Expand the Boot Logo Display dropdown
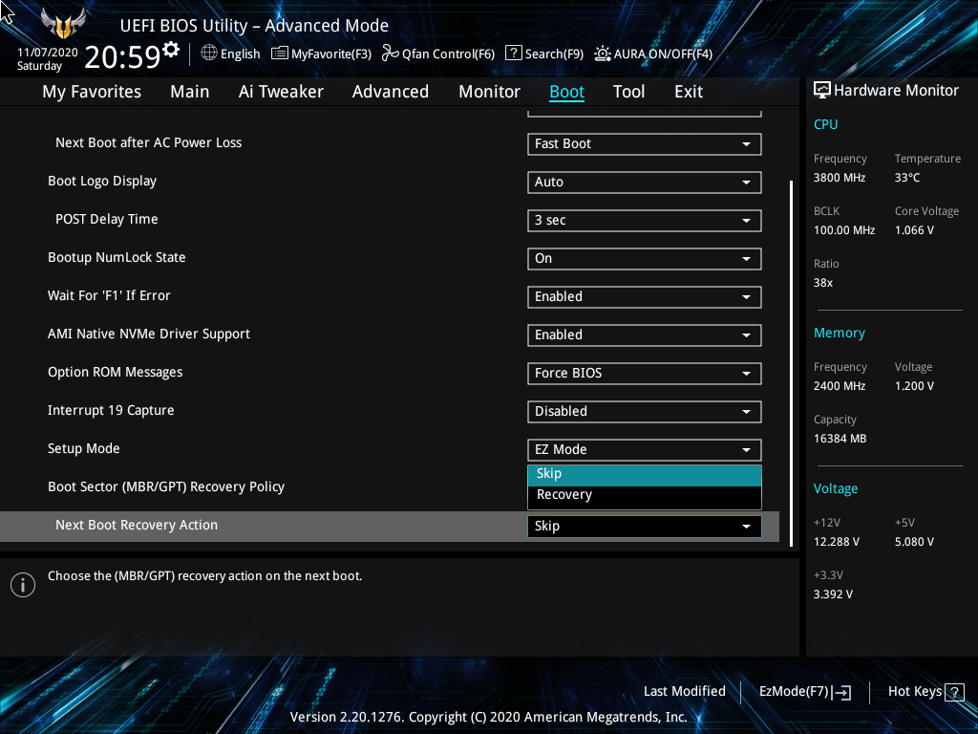978x734 pixels. click(x=645, y=183)
